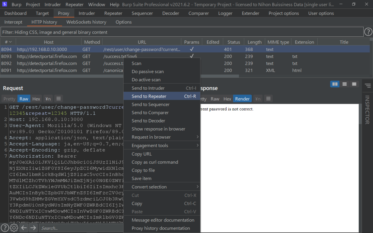Image resolution: width=373 pixels, height=233 pixels.
Task: Click the # column sort arrow
Action: (10, 42)
